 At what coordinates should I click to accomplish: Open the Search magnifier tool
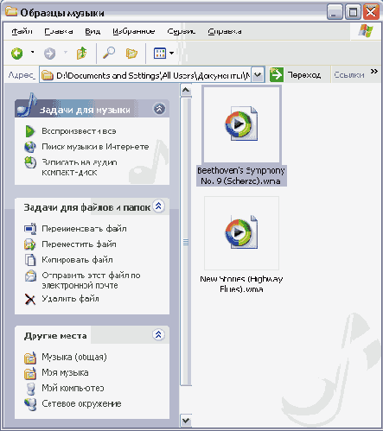click(x=109, y=53)
